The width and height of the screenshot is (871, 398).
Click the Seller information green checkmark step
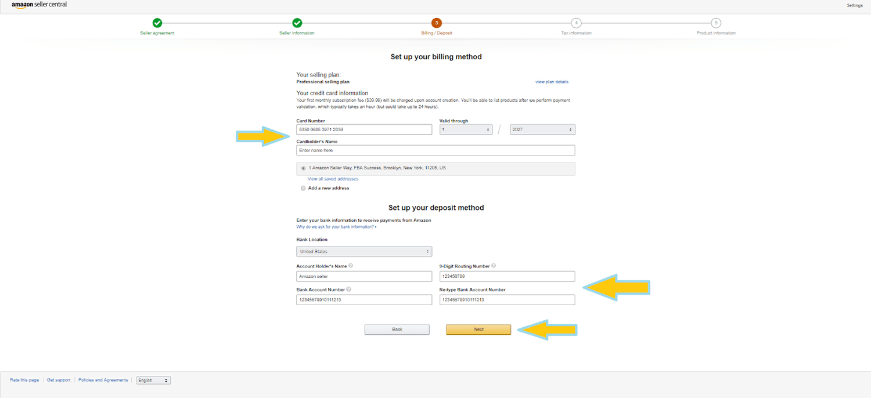coord(297,23)
